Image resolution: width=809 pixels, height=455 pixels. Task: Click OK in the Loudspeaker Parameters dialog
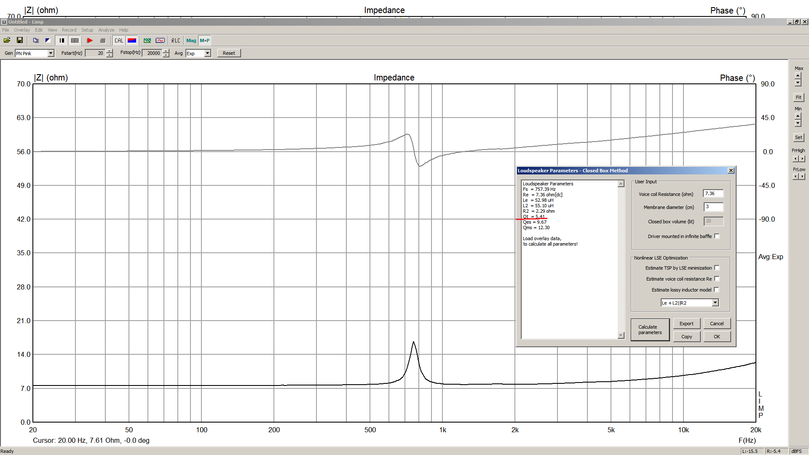pyautogui.click(x=717, y=337)
